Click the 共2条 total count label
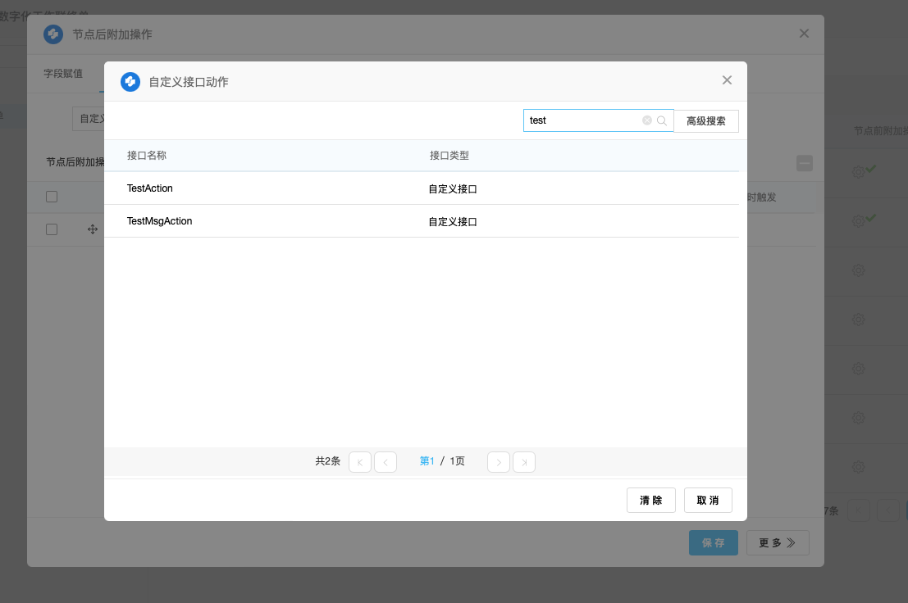 [328, 461]
